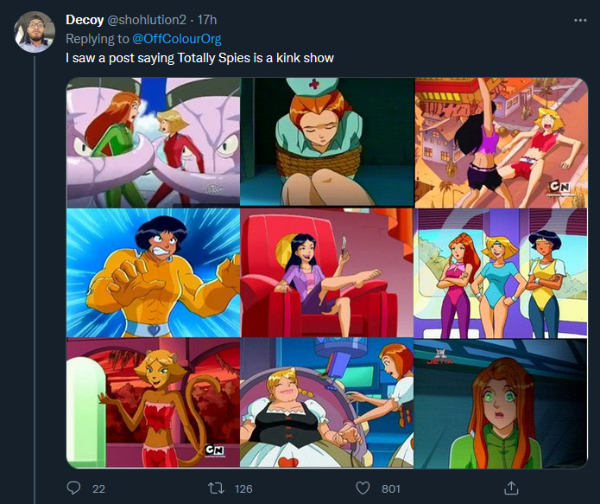
Task: Open the @shohlution2 handle
Action: click(147, 20)
